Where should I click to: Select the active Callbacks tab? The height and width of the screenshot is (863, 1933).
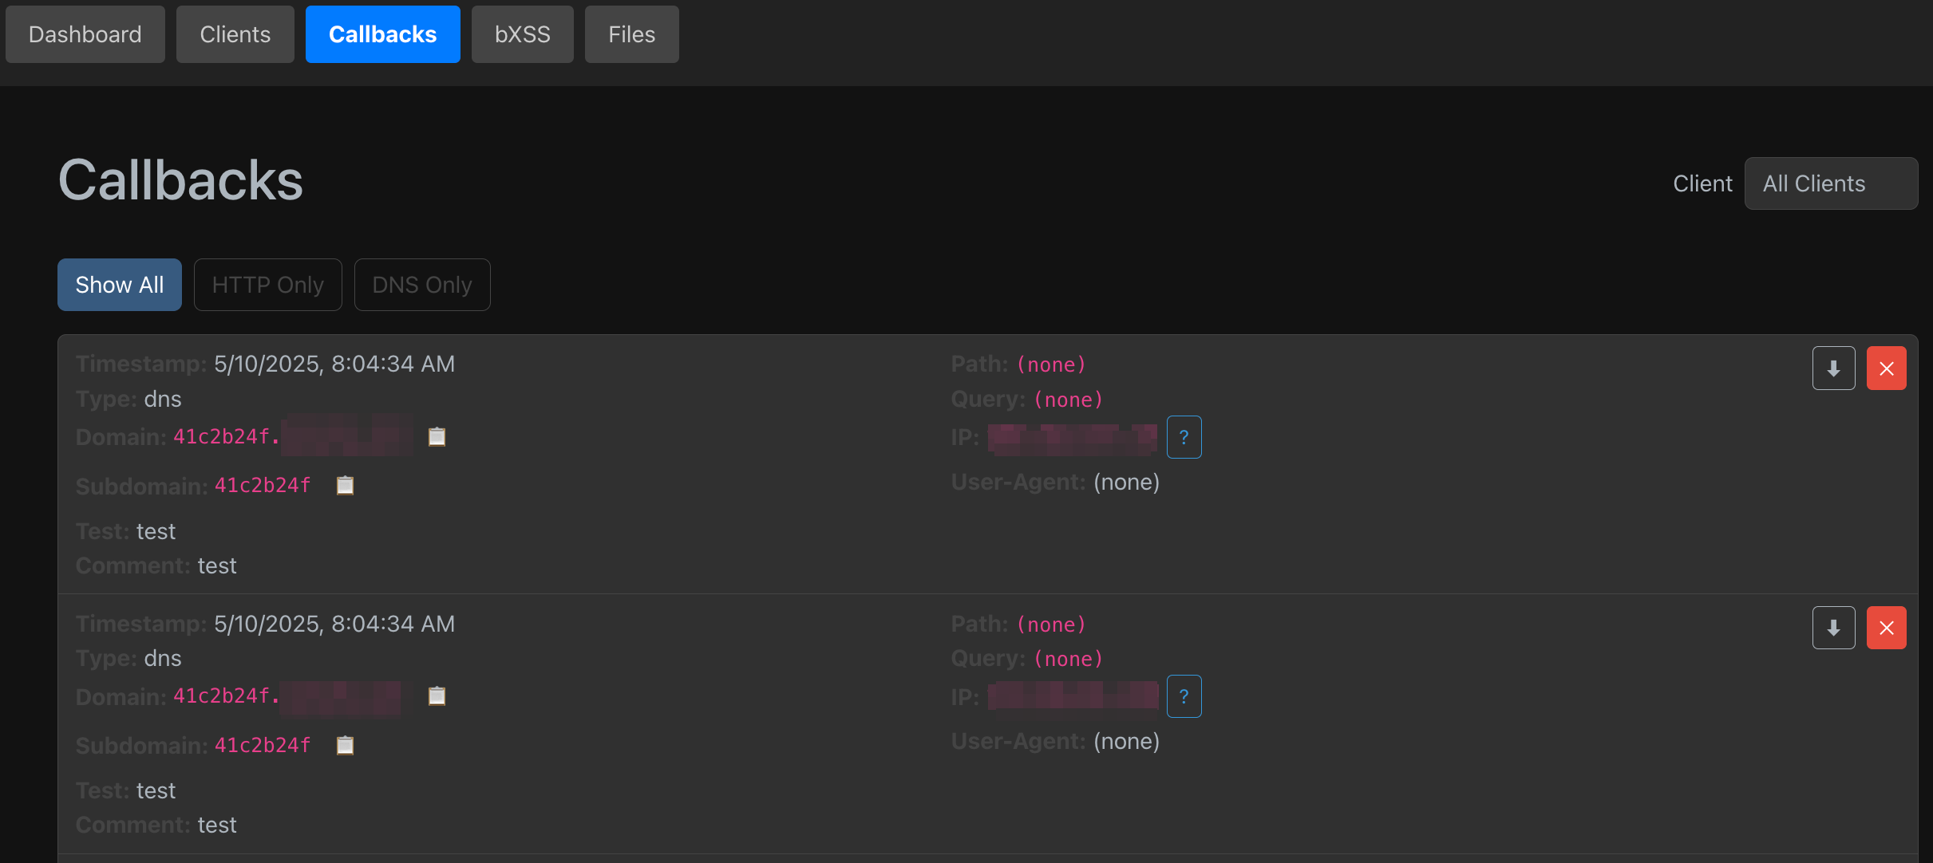(383, 34)
